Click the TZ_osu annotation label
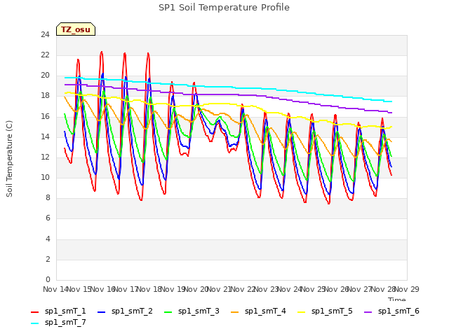The height and width of the screenshot is (336, 449). (76, 29)
